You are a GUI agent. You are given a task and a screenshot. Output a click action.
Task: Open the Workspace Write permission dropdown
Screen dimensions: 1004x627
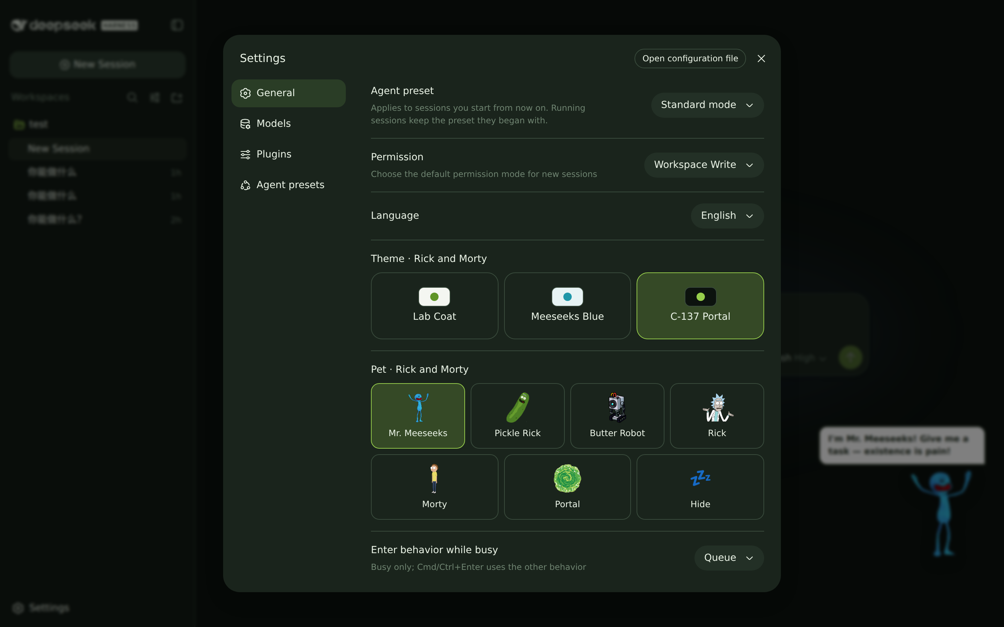coord(703,165)
